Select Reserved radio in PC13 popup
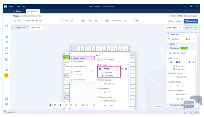The image size is (204, 117). 103,73
